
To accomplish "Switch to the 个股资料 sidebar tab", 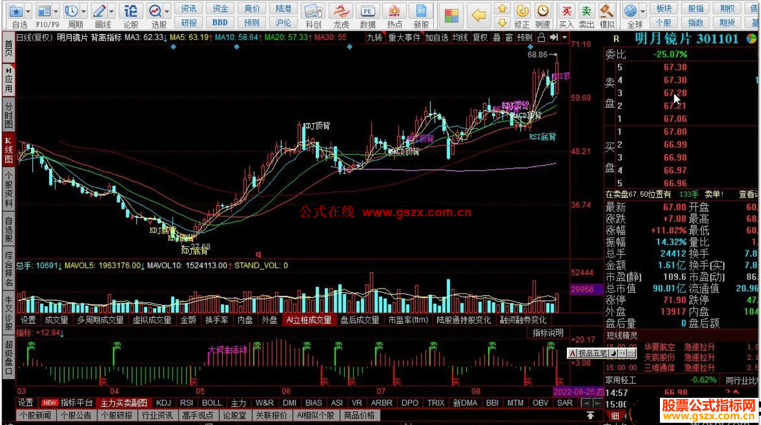I will pyautogui.click(x=8, y=189).
